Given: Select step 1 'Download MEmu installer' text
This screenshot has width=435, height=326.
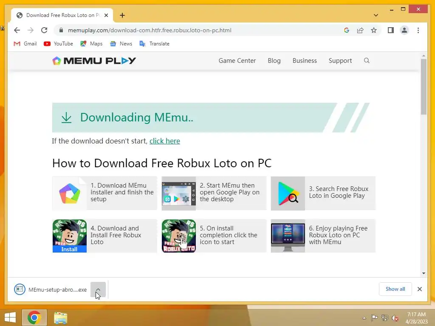Looking at the screenshot, I should (122, 192).
